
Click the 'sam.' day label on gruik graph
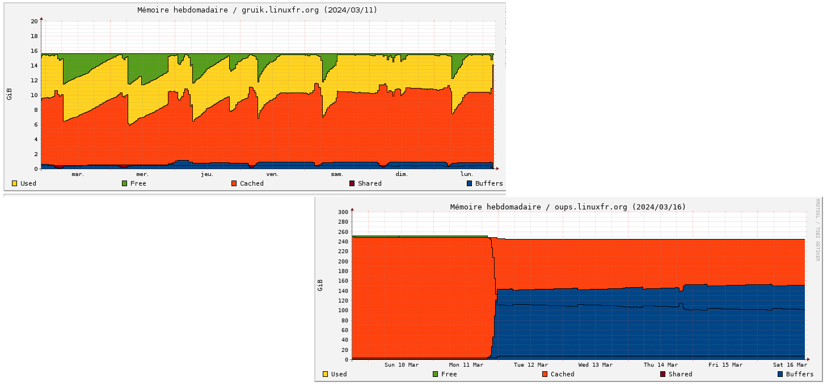pyautogui.click(x=337, y=174)
